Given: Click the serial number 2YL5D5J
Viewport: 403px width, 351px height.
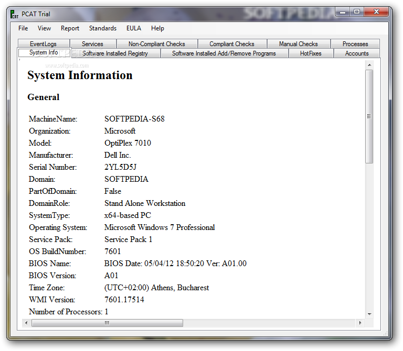Looking at the screenshot, I should (121, 167).
